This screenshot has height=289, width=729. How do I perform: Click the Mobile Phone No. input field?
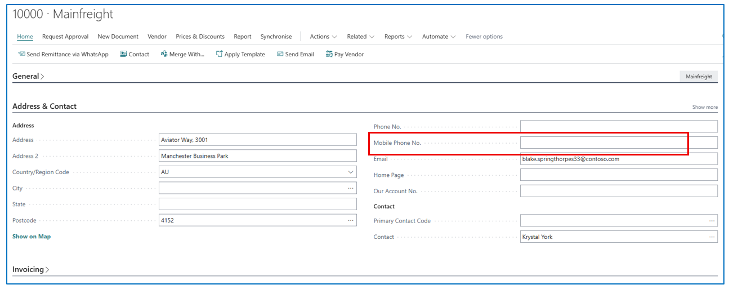pos(618,143)
